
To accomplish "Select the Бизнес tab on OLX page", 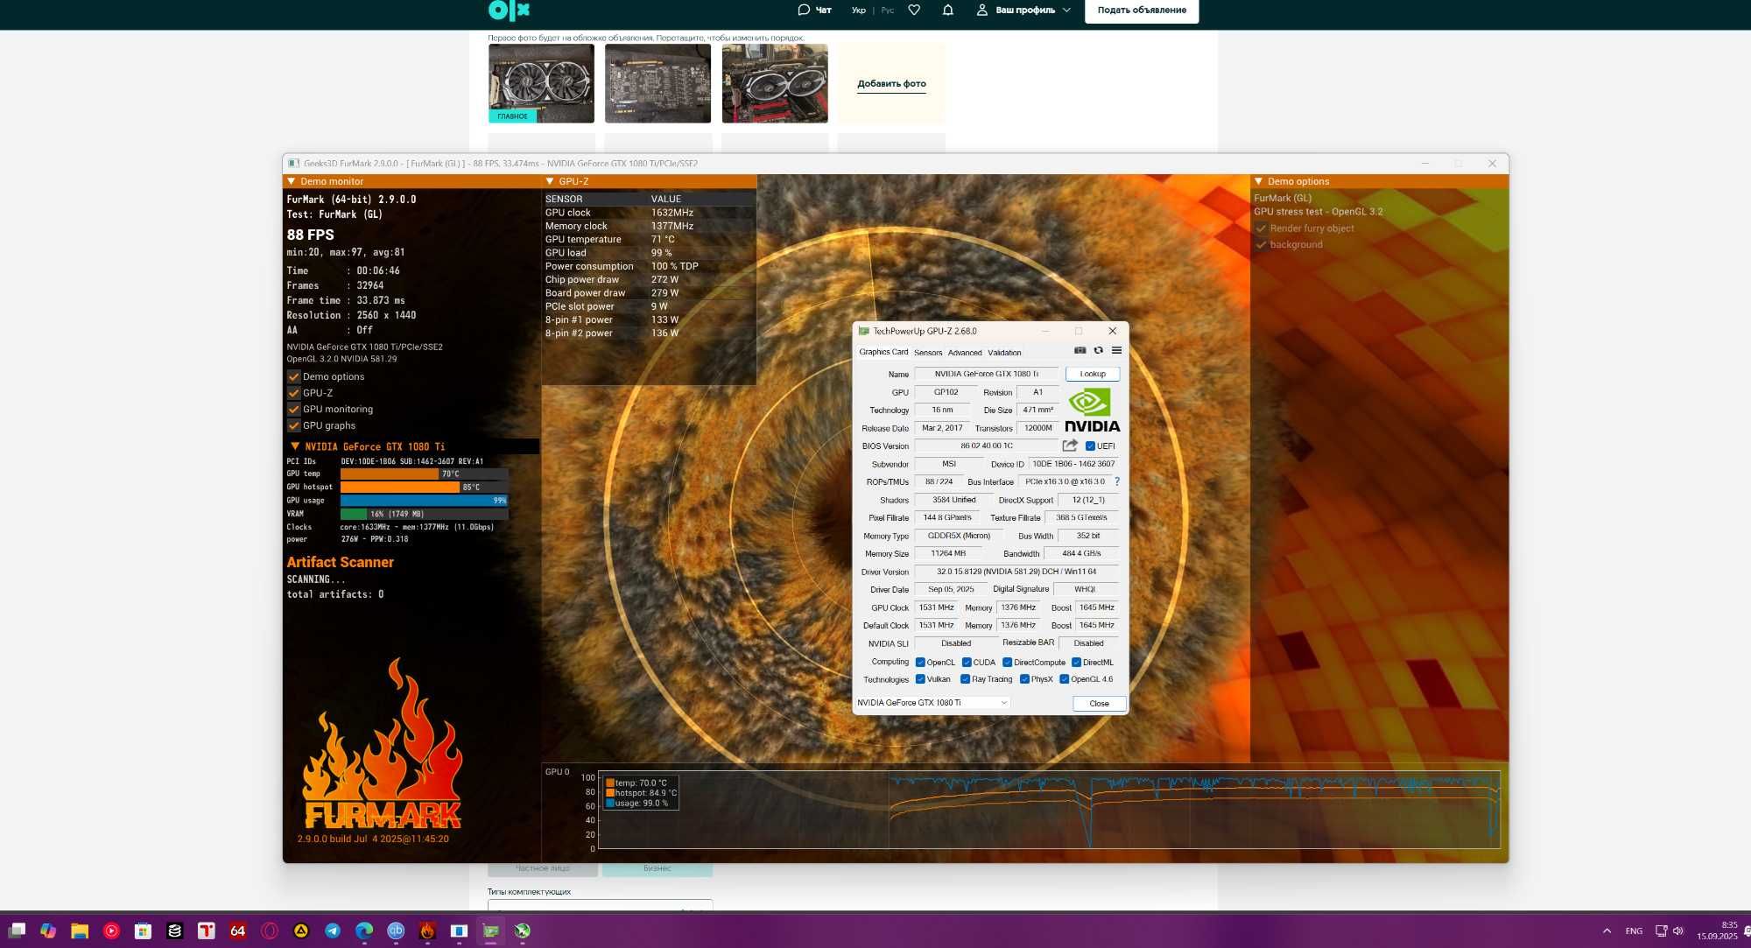I will (x=658, y=868).
